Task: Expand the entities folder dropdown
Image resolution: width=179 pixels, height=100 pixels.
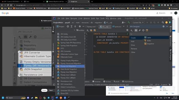Action: pos(74,30)
